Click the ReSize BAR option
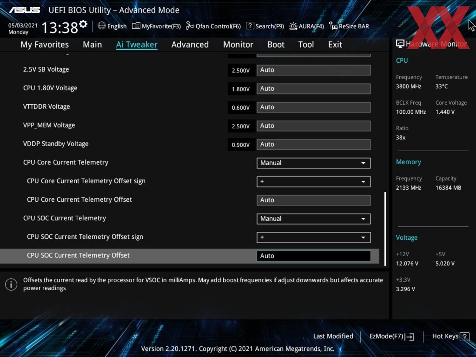This screenshot has height=357, width=476. coord(349,26)
